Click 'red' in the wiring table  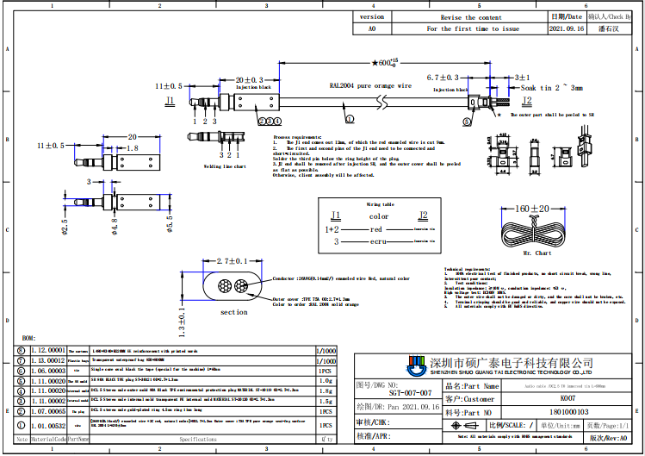coord(376,229)
